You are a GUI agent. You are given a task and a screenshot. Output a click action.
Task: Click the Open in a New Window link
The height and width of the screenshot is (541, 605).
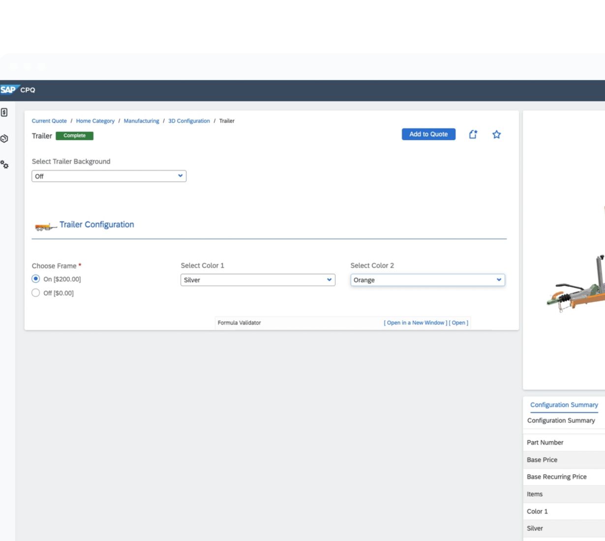click(x=415, y=323)
